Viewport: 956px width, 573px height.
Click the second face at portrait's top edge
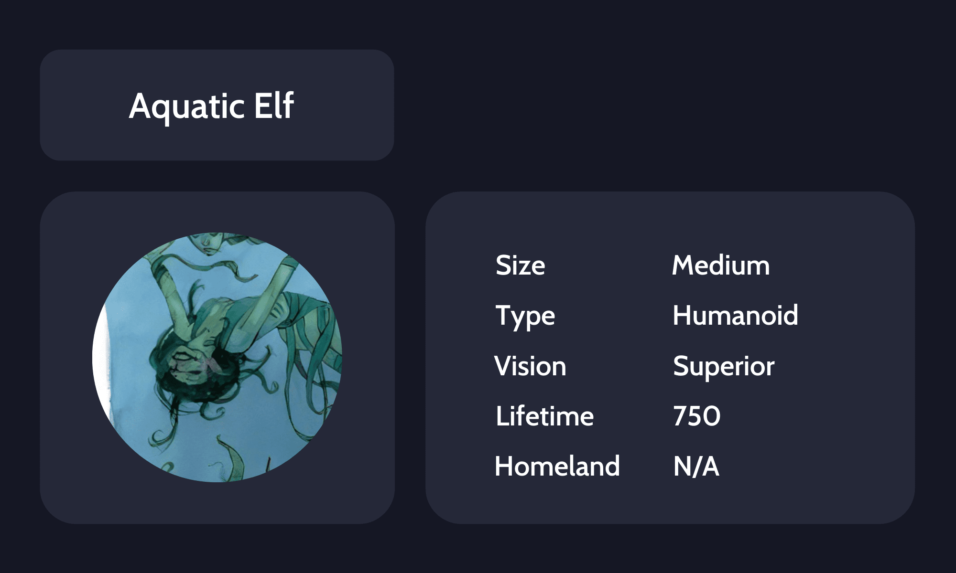208,243
